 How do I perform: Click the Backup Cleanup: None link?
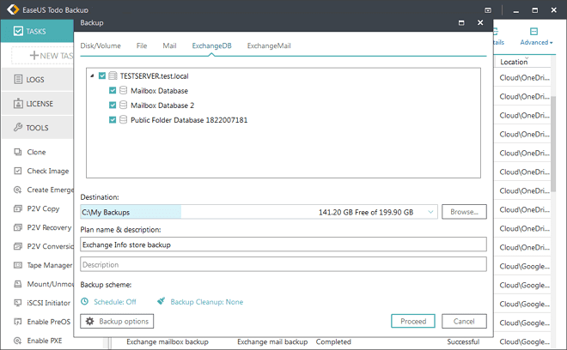(207, 302)
